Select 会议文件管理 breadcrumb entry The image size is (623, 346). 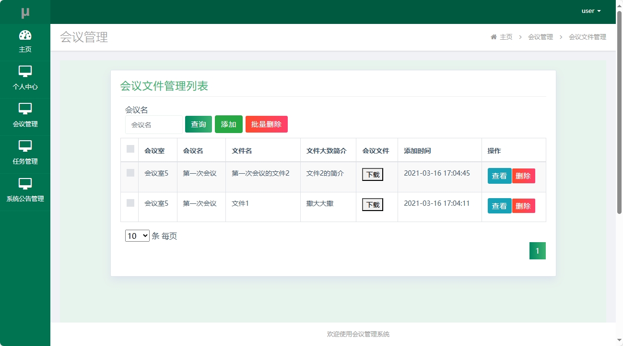coord(587,37)
